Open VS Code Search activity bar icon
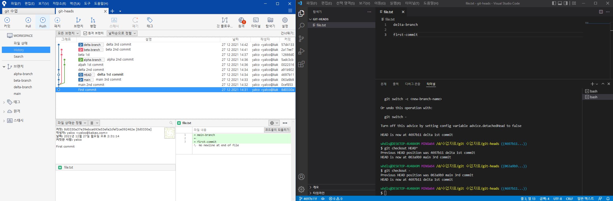Screen dimensions: 613x201 tap(301, 26)
